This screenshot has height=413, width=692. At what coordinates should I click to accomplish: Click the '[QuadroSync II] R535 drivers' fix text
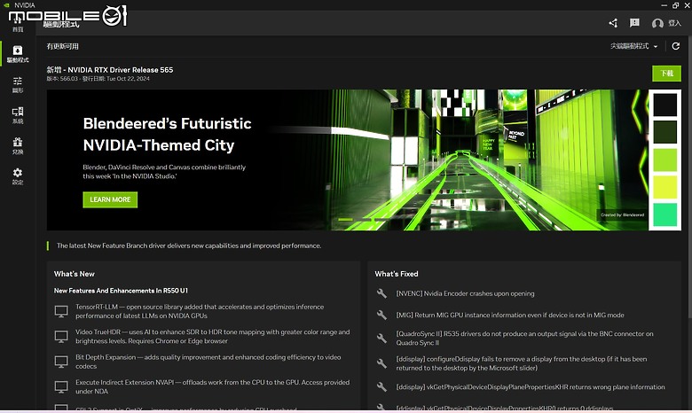[x=524, y=338]
